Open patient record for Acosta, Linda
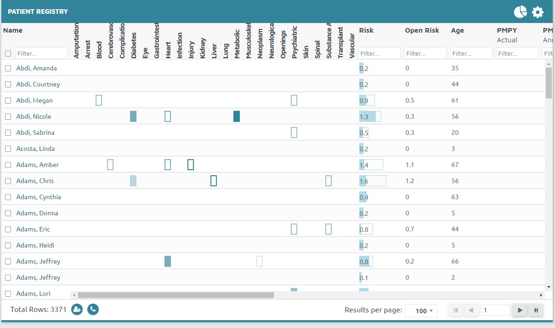This screenshot has height=328, width=555. point(35,149)
